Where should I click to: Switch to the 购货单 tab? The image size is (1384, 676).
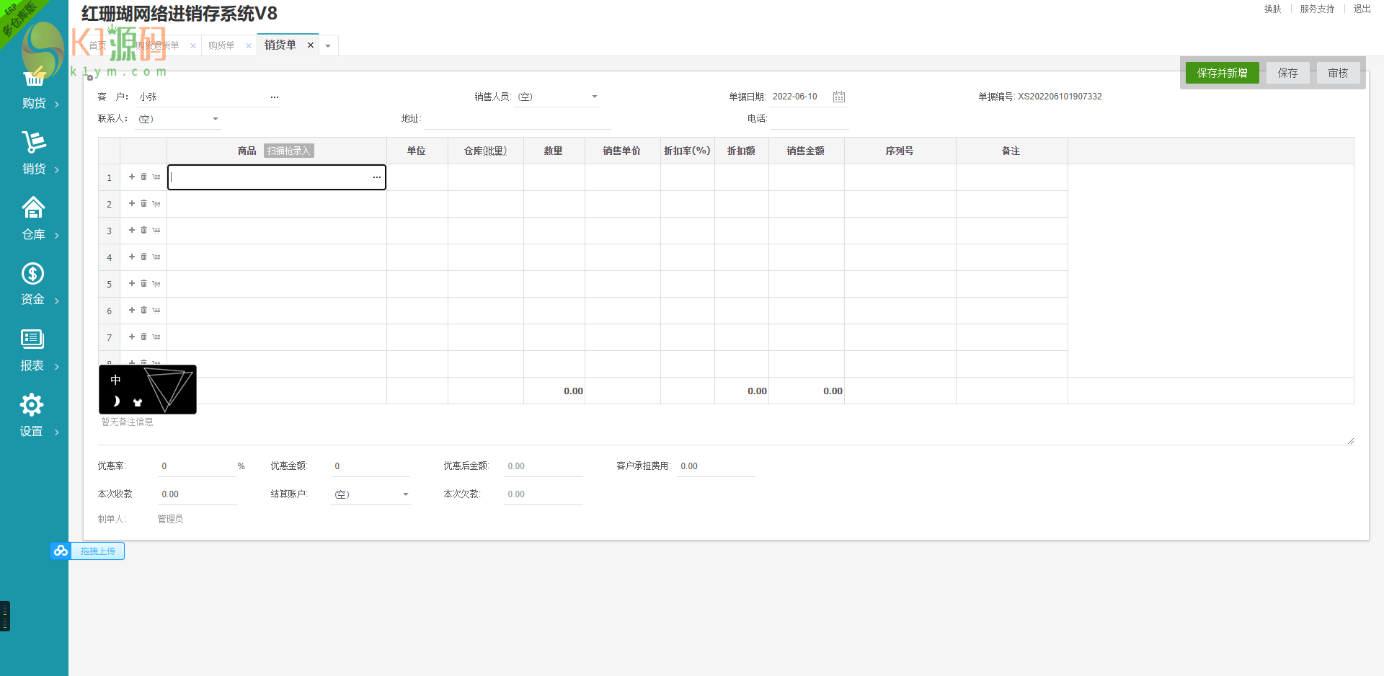coord(221,45)
